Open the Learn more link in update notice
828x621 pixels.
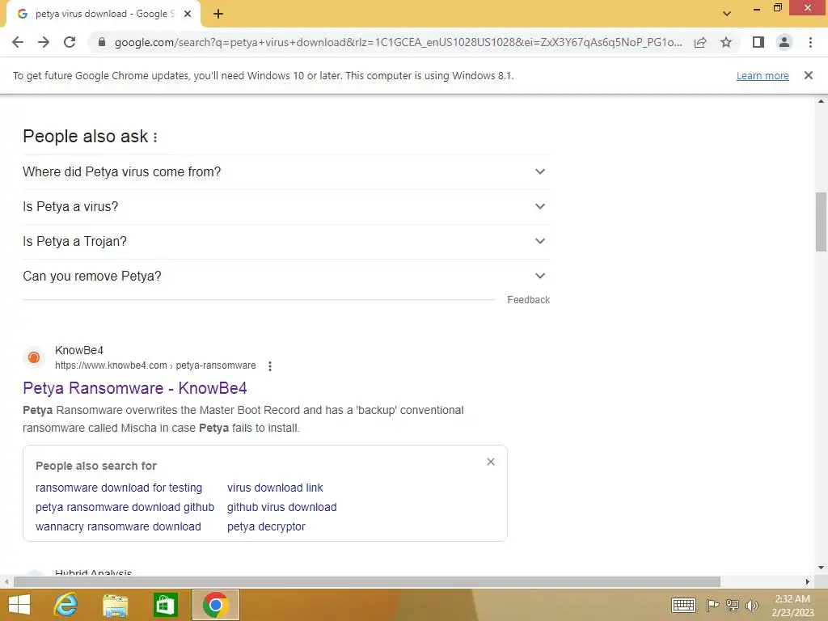click(x=763, y=76)
